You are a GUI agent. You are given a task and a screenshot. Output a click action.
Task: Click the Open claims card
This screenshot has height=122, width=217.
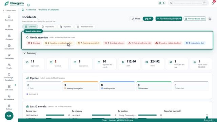pyautogui.click(x=201, y=64)
